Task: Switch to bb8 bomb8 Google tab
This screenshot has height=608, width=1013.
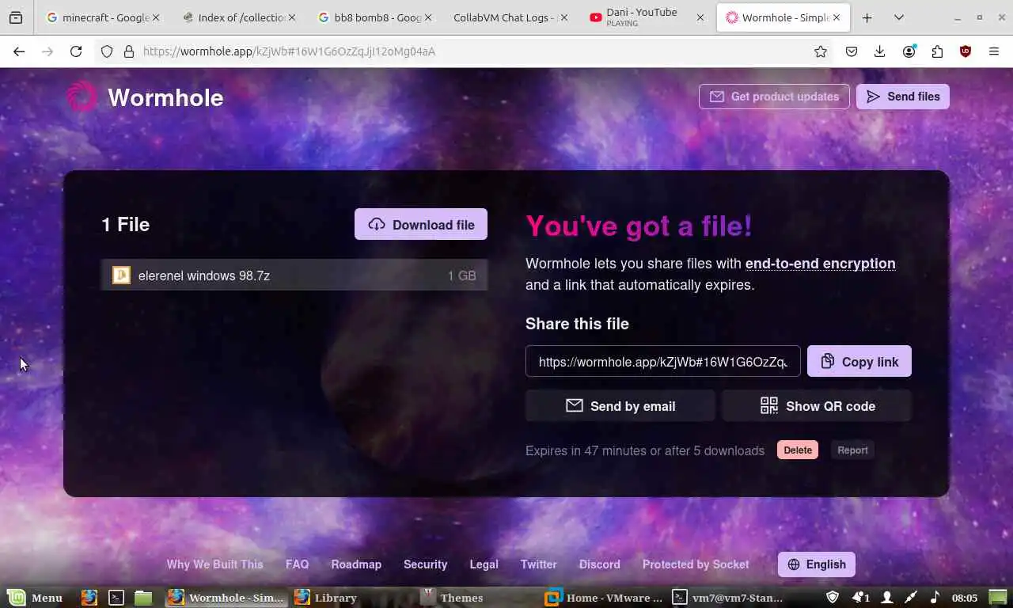Action: [x=374, y=17]
